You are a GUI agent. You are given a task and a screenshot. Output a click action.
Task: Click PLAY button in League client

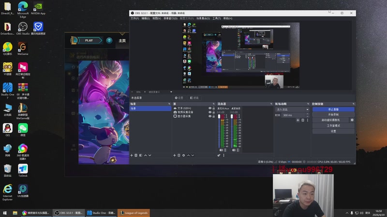[90, 41]
